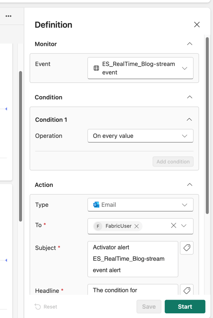
Task: Clear all recipients in To field
Action: [174, 226]
